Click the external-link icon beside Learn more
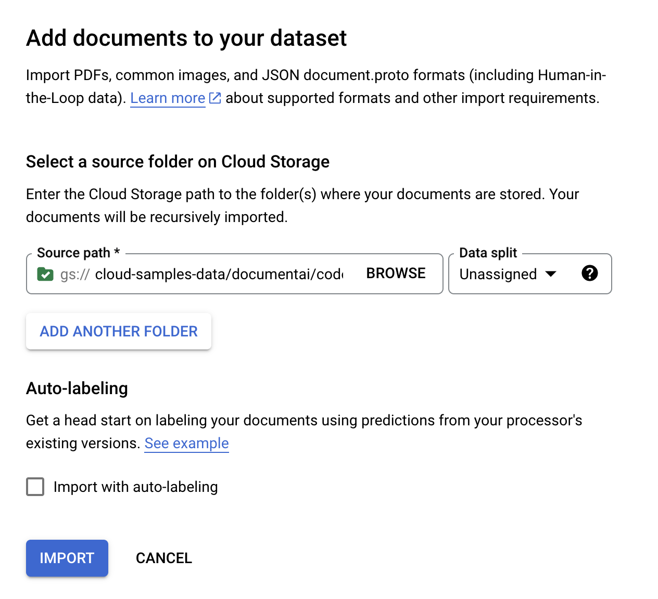Screen dimensions: 658x599 coord(215,98)
